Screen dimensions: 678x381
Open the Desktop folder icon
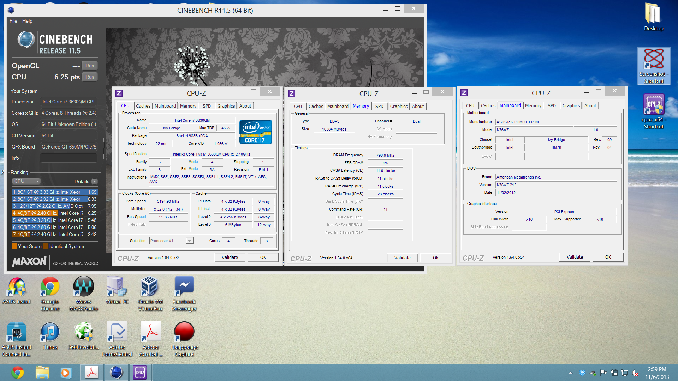(x=653, y=18)
